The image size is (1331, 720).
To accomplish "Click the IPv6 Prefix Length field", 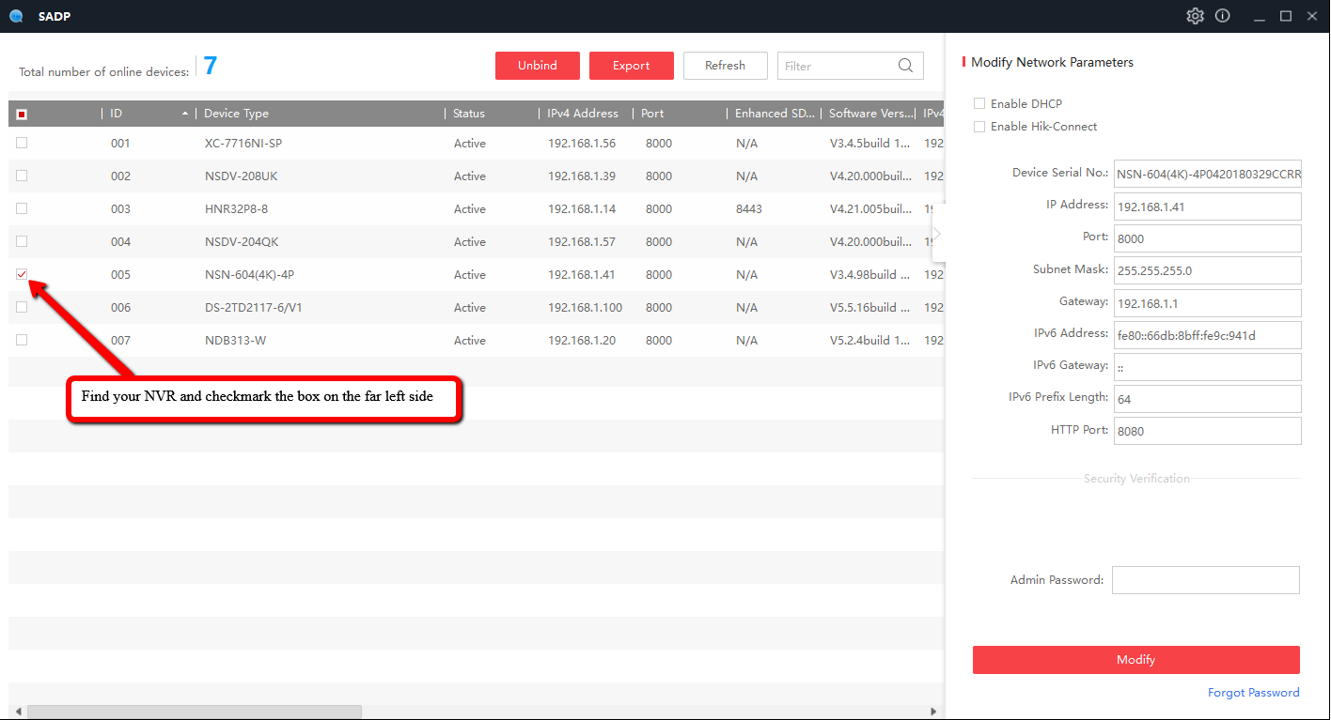I will (x=1207, y=399).
